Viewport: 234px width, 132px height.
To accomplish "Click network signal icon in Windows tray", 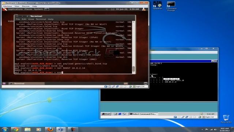I will click(x=211, y=129).
